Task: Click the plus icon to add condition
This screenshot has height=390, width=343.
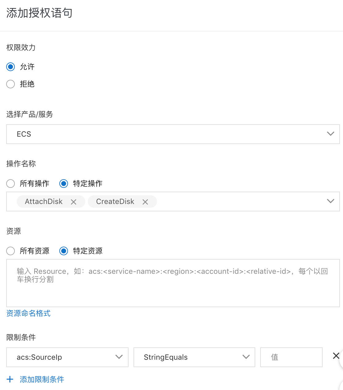Action: (x=10, y=379)
